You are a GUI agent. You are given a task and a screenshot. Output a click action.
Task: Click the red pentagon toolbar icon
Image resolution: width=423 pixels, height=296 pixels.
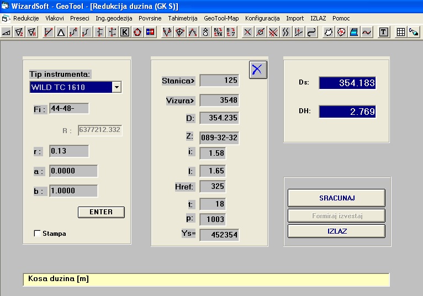137,33
